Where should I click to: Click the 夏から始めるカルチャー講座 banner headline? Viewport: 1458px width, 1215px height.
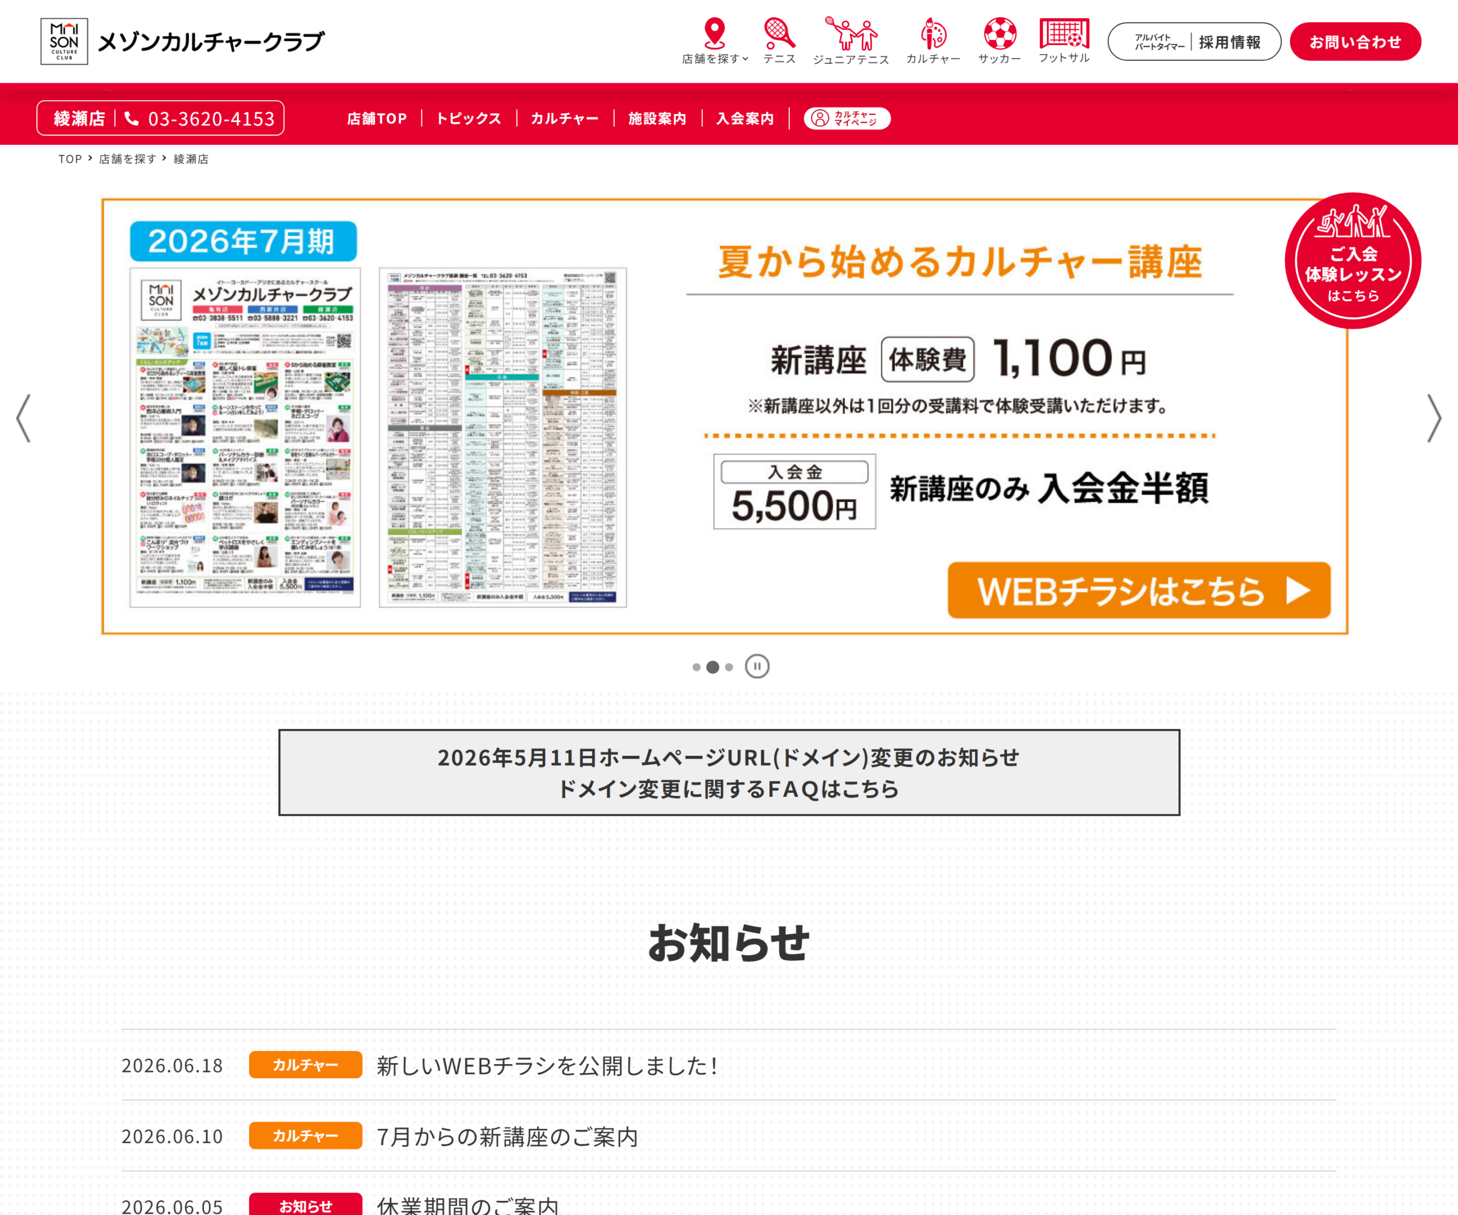[960, 262]
